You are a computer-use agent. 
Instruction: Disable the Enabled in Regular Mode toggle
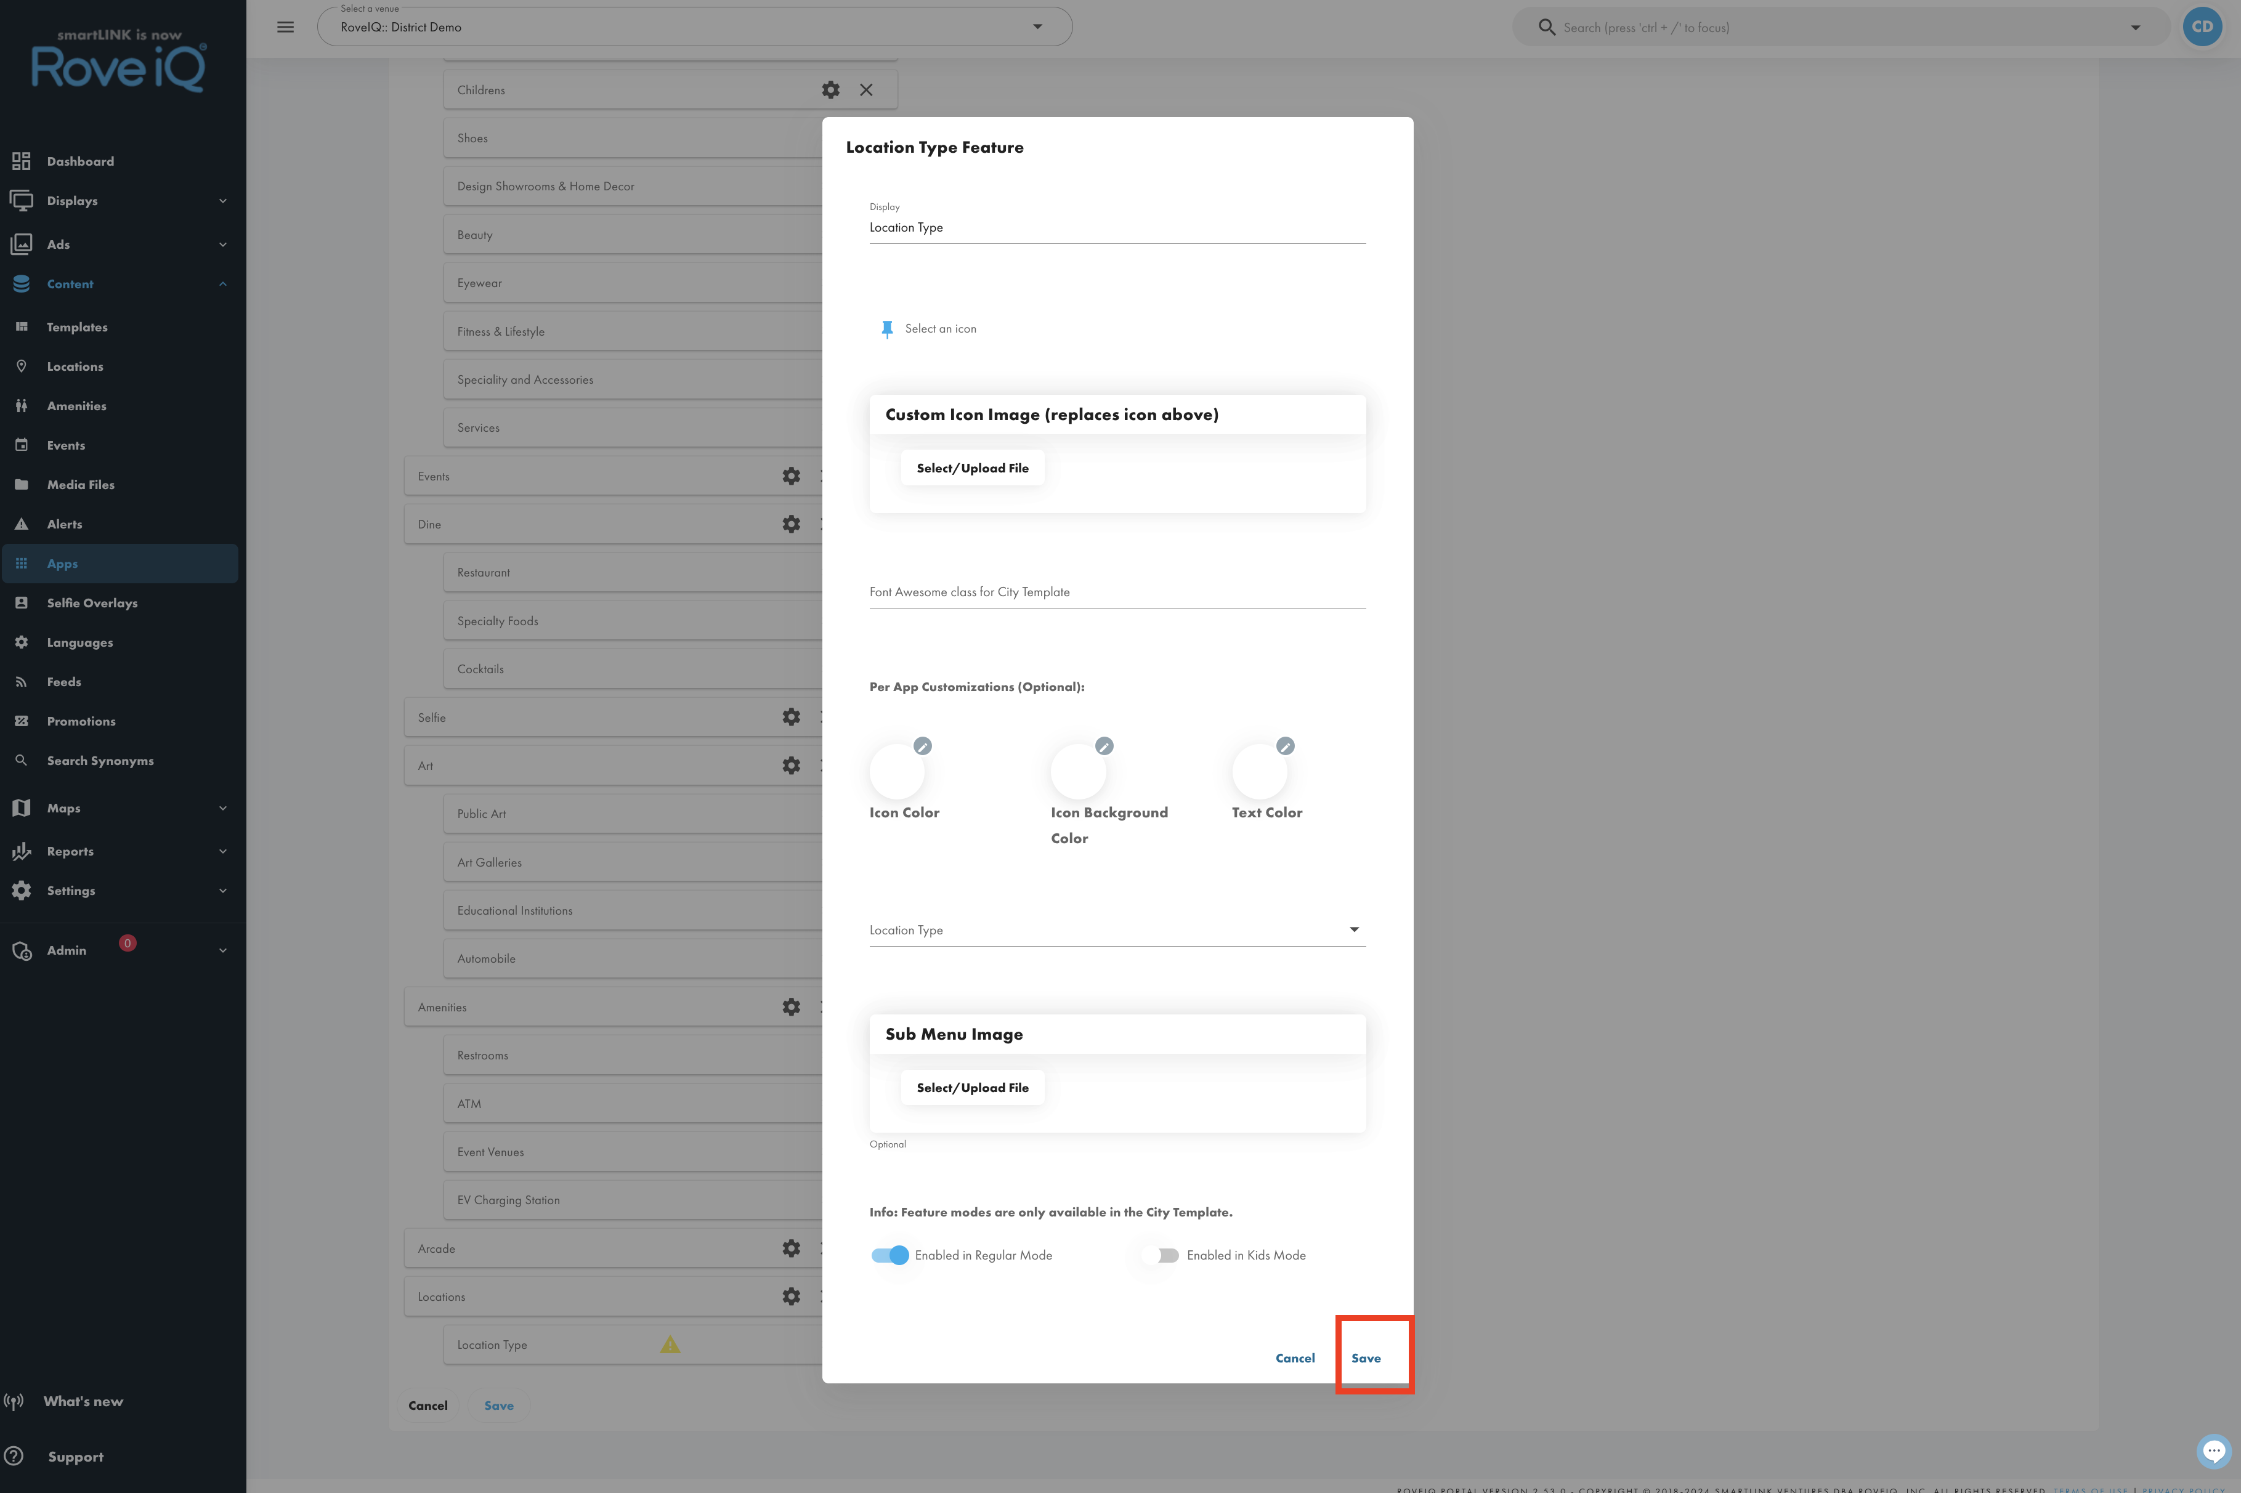point(890,1255)
